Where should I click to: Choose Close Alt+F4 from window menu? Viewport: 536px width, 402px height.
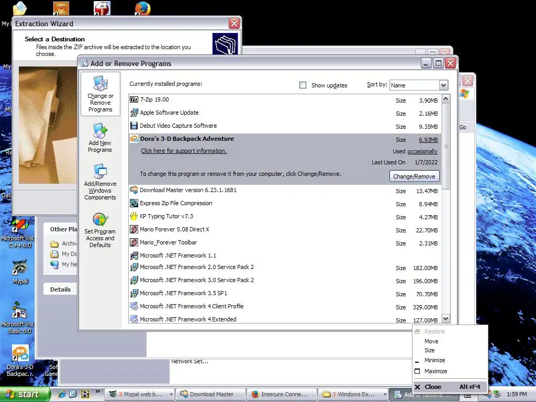click(x=450, y=387)
